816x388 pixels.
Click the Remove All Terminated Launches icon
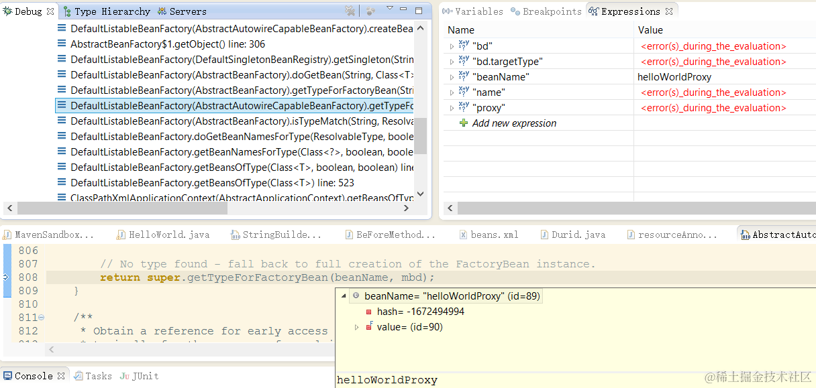tap(350, 11)
